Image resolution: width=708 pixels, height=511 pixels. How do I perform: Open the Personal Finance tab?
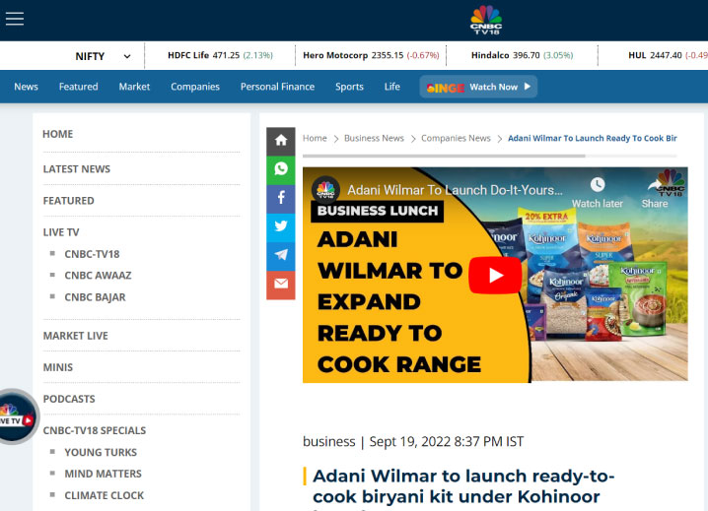pos(277,87)
